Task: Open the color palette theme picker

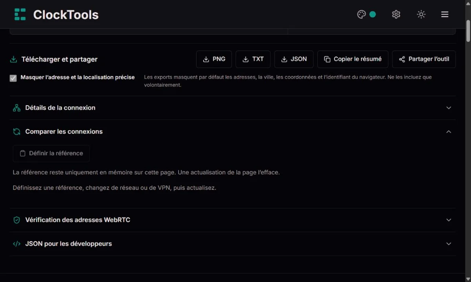Action: pos(361,14)
